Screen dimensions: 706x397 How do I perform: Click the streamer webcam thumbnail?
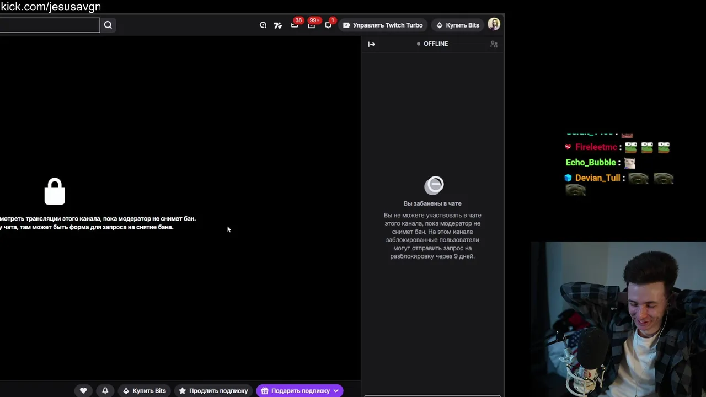pyautogui.click(x=618, y=319)
